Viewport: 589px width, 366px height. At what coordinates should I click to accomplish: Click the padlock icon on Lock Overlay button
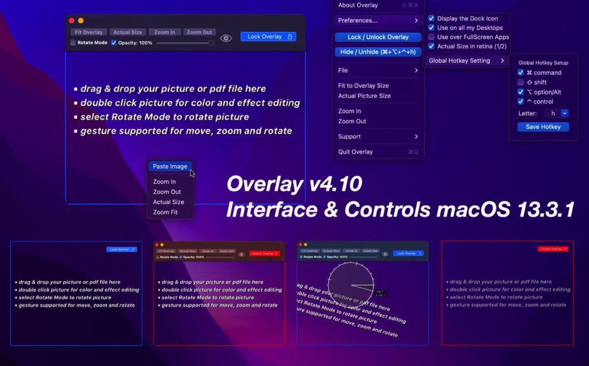289,36
